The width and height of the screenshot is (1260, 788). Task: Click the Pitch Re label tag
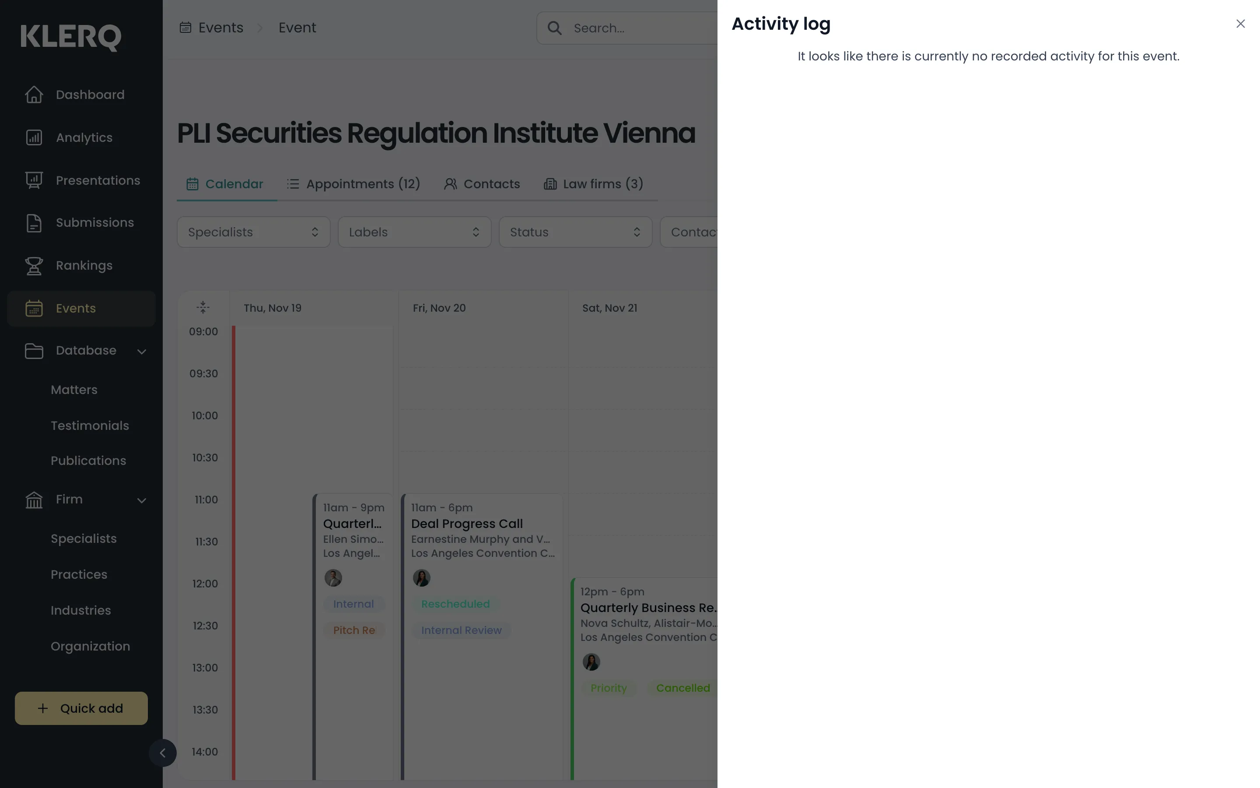(x=354, y=630)
